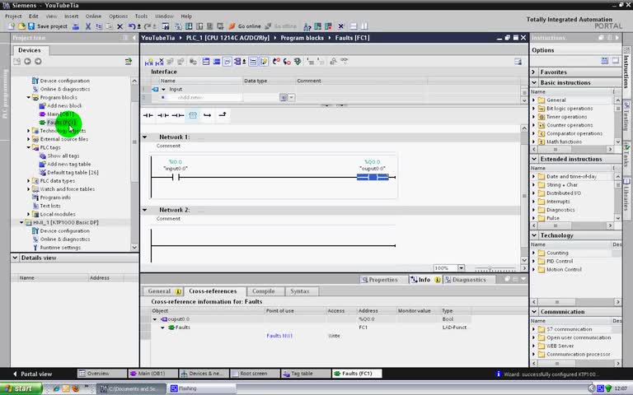Click the Redo arrow icon
The width and height of the screenshot is (633, 395).
pyautogui.click(x=148, y=26)
